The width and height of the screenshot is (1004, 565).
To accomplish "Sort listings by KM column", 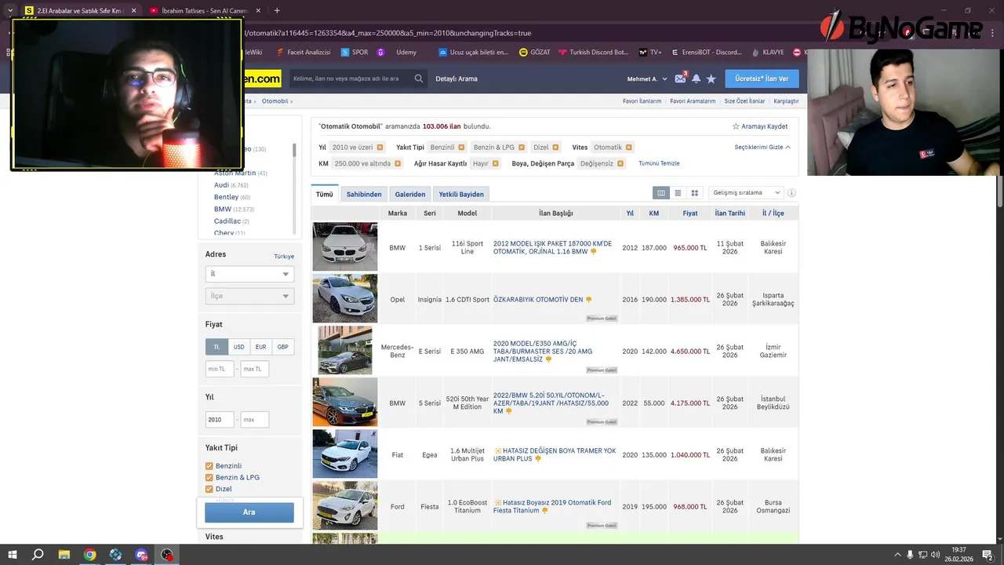I will click(x=654, y=213).
